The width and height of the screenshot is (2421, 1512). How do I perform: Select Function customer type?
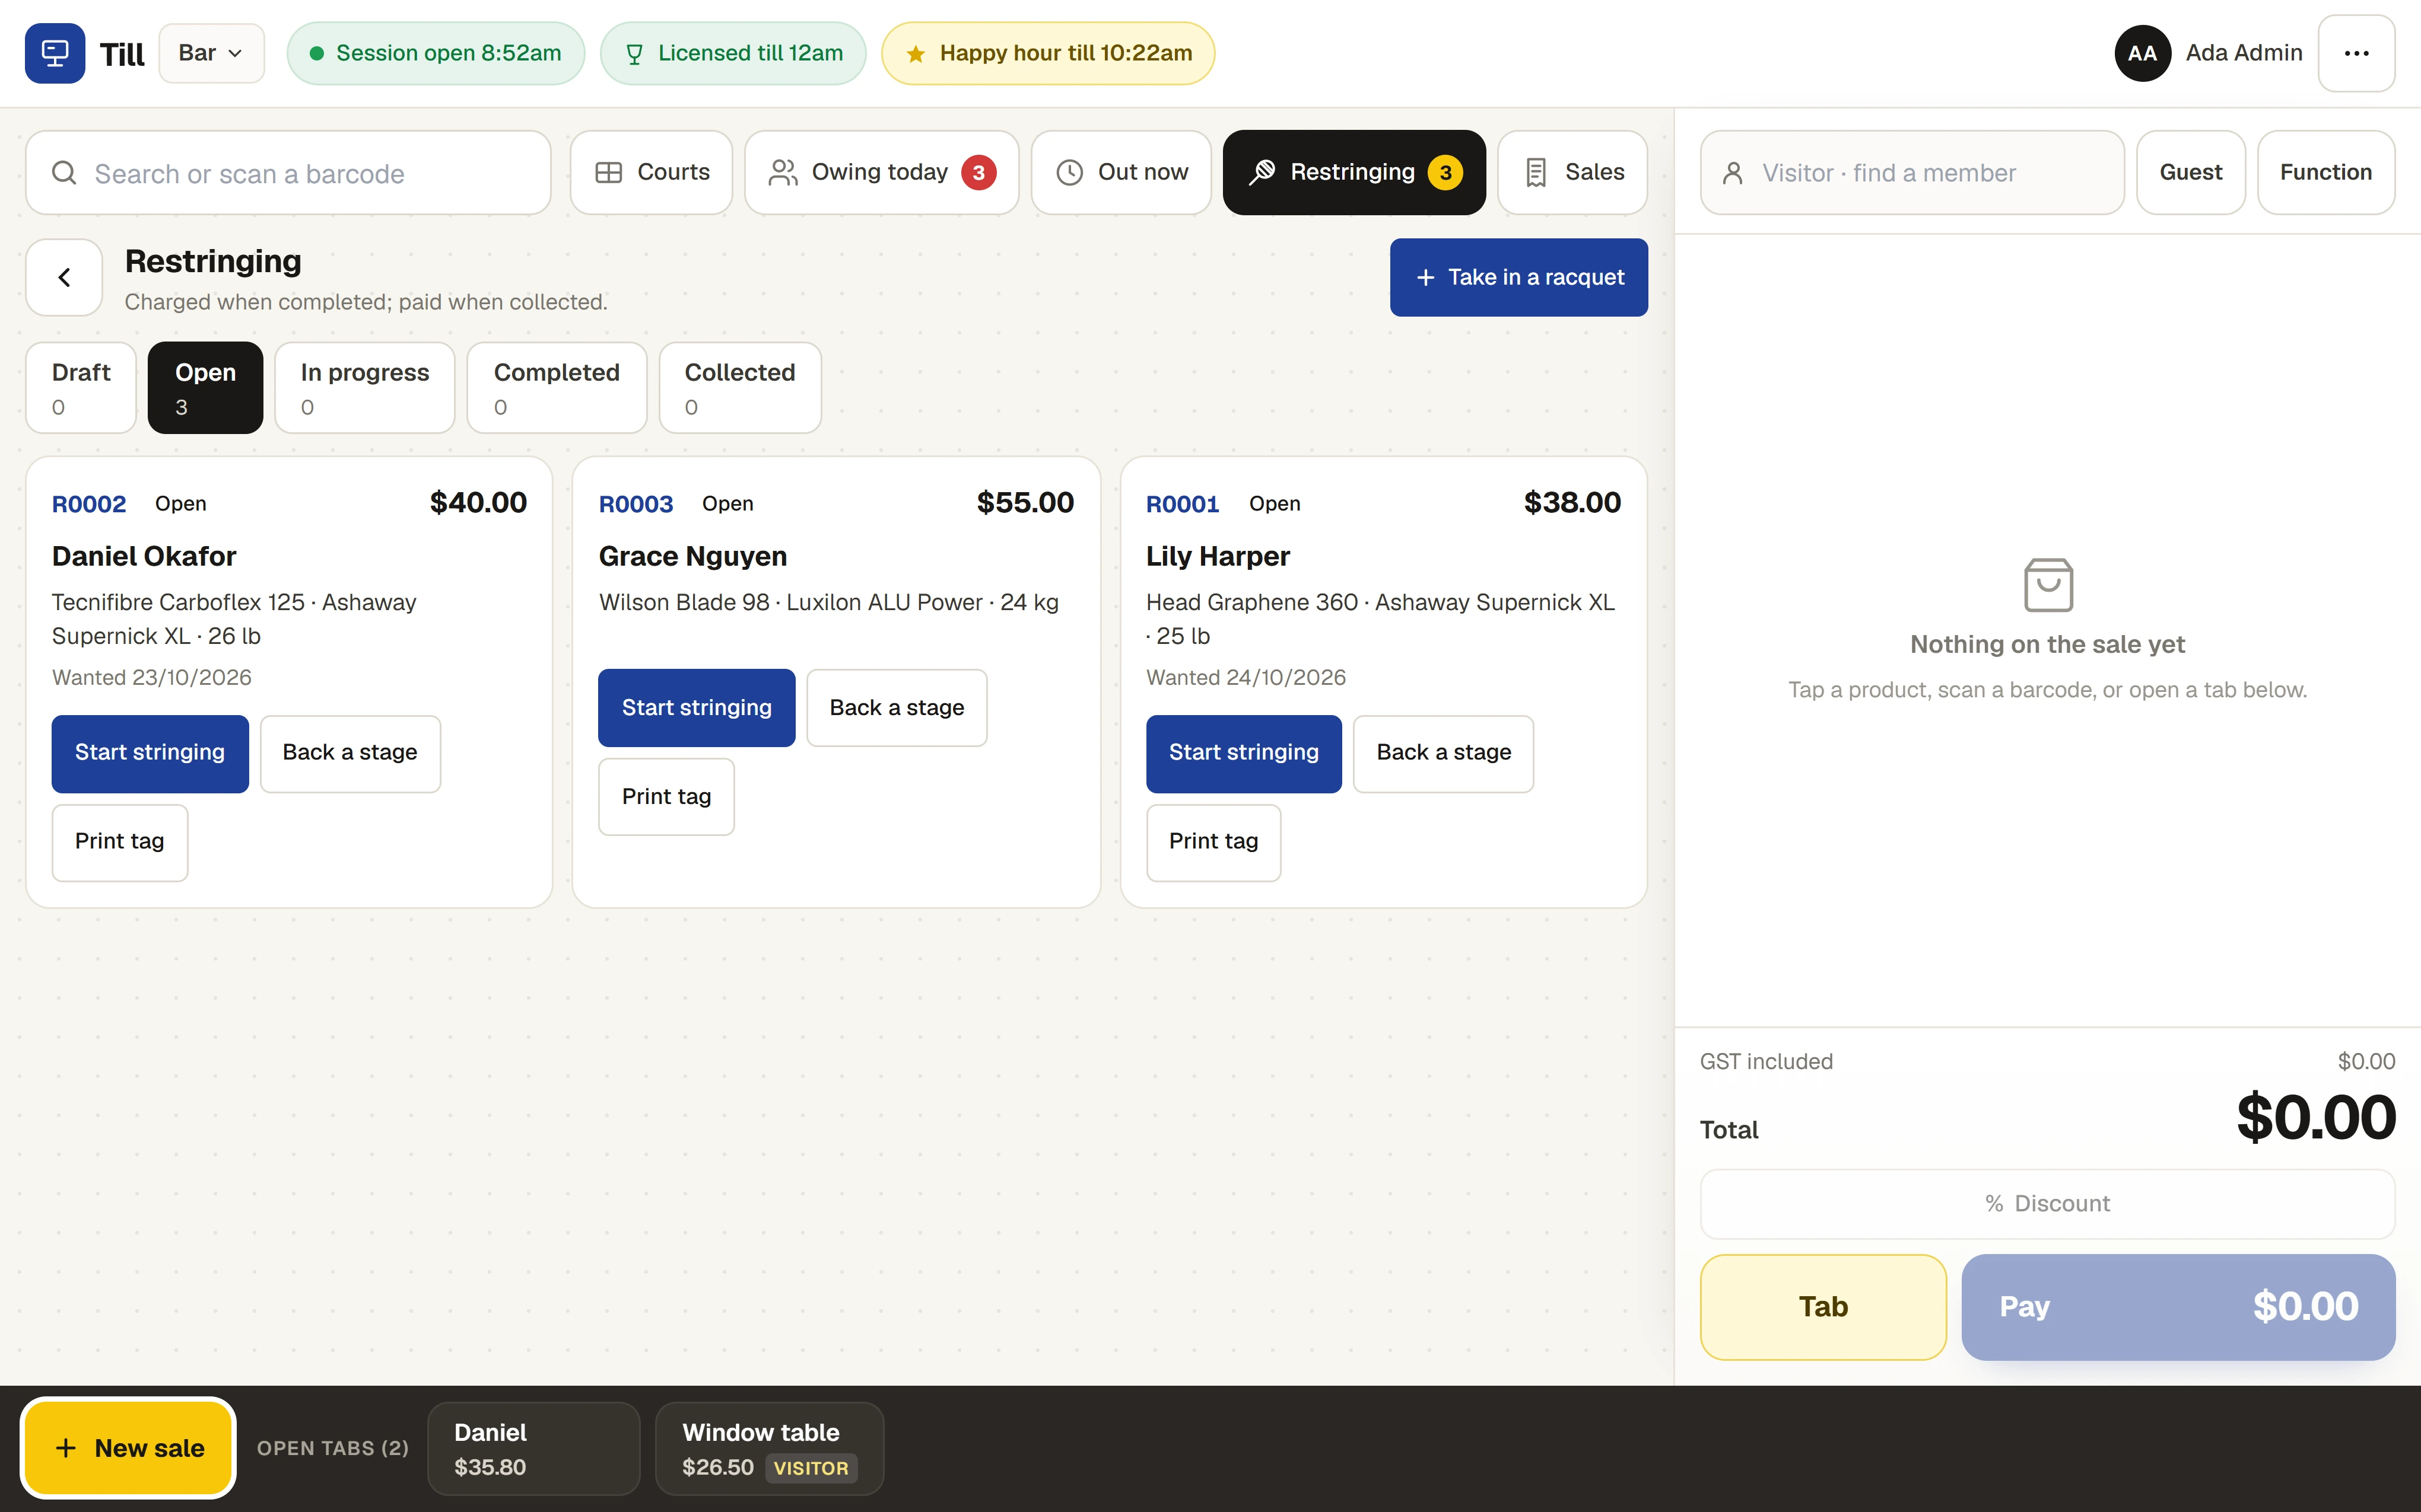click(x=2326, y=173)
